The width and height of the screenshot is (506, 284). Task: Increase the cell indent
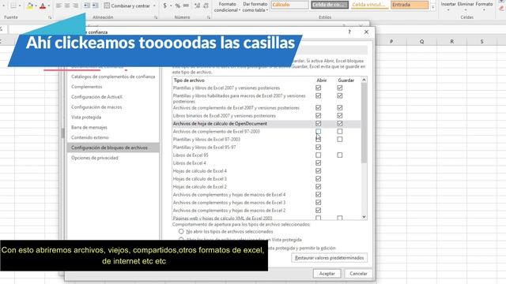(95, 6)
